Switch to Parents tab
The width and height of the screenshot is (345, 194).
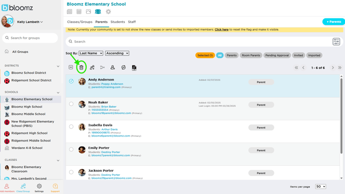[x=101, y=22]
